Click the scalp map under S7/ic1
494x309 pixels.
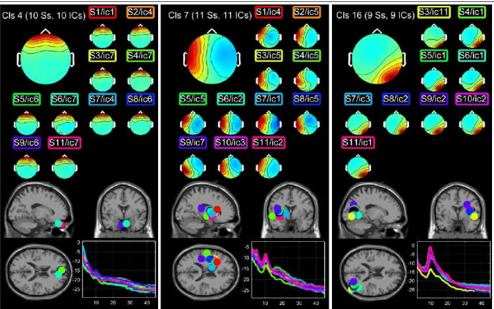269,123
